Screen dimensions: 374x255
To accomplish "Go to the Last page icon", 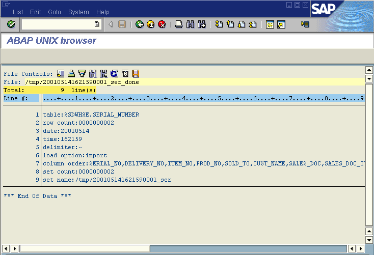I will [253, 24].
